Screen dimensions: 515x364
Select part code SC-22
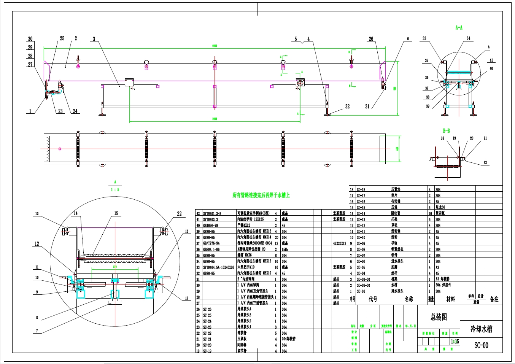[207, 333]
